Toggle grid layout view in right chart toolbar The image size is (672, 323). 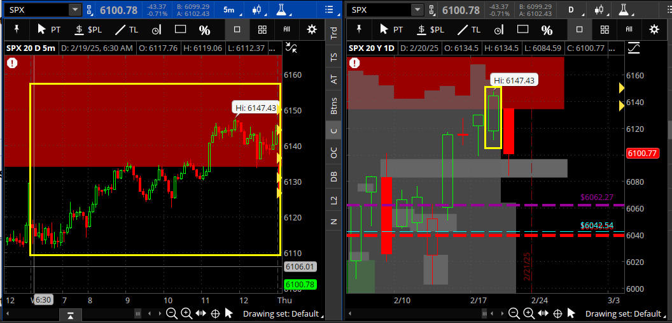pyautogui.click(x=604, y=29)
